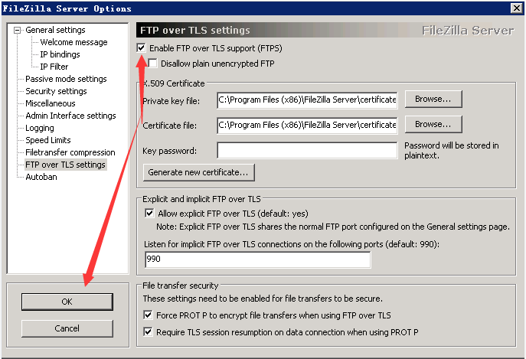The image size is (526, 359).
Task: Open General settings page
Action: click(55, 30)
